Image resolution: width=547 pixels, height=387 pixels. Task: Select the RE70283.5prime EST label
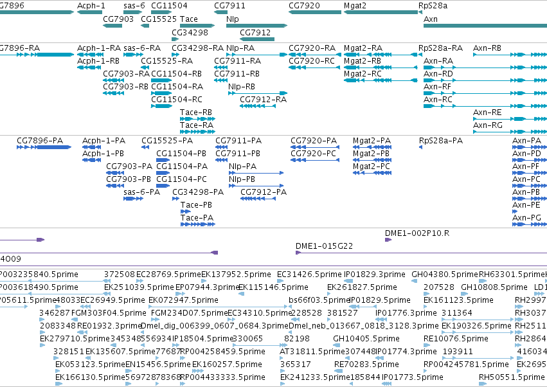366,364
